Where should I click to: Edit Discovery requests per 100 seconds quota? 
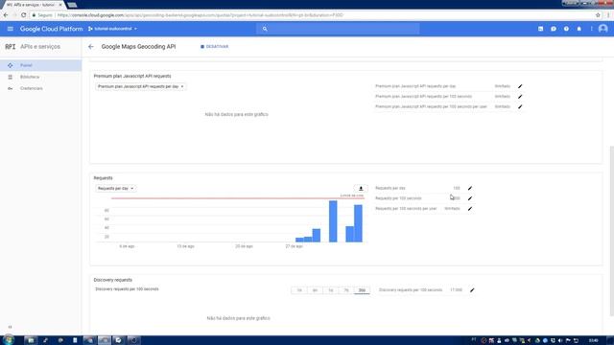[x=472, y=290]
